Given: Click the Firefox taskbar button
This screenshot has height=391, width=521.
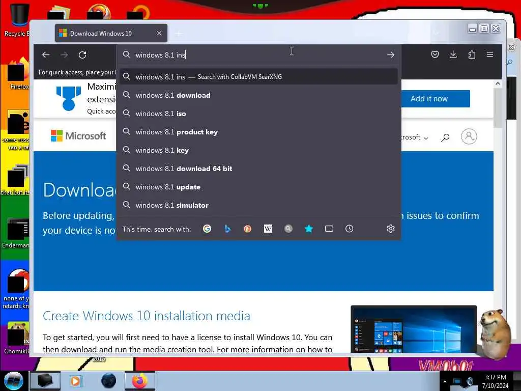Looking at the screenshot, I should (140, 381).
